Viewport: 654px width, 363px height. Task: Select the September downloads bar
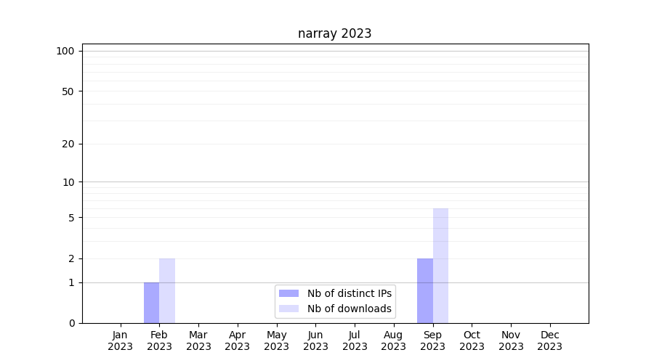(x=440, y=266)
